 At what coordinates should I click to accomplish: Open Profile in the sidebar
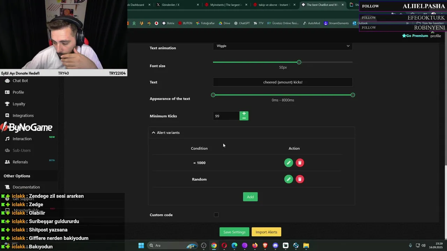coord(18,92)
